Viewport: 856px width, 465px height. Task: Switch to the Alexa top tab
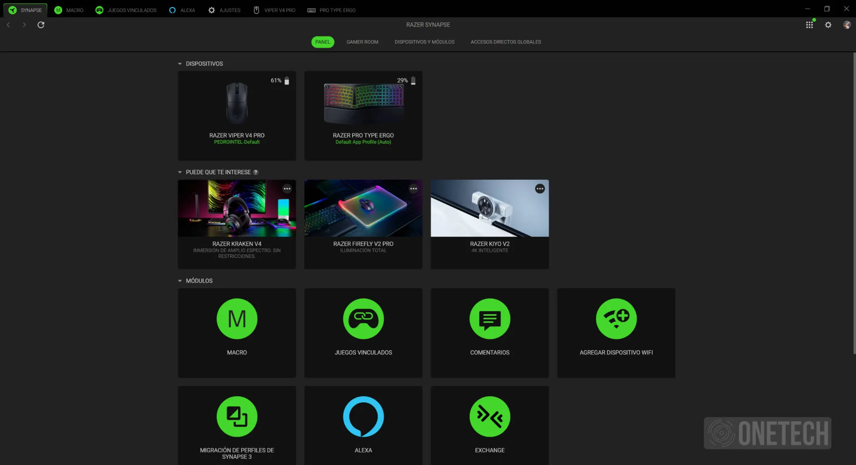[182, 10]
